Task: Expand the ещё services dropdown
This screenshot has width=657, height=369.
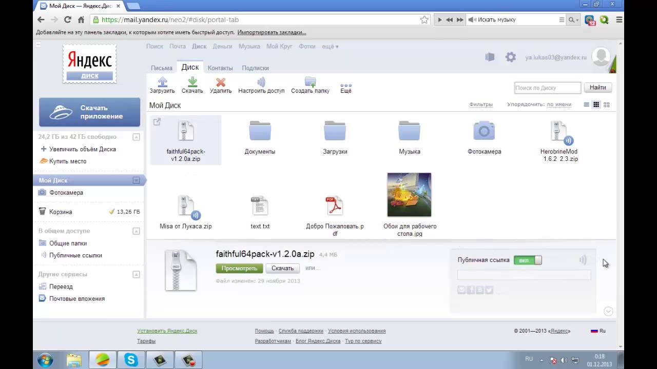Action: [330, 46]
